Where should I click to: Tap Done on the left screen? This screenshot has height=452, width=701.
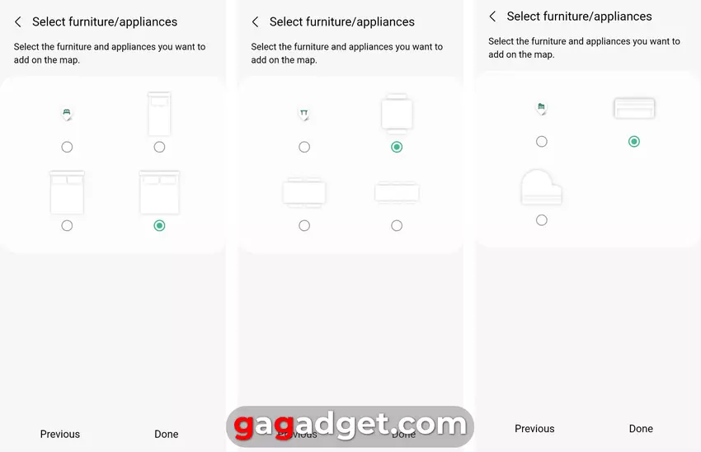click(x=167, y=434)
